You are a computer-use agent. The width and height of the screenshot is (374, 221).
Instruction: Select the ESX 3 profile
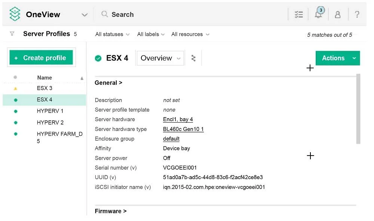point(45,88)
